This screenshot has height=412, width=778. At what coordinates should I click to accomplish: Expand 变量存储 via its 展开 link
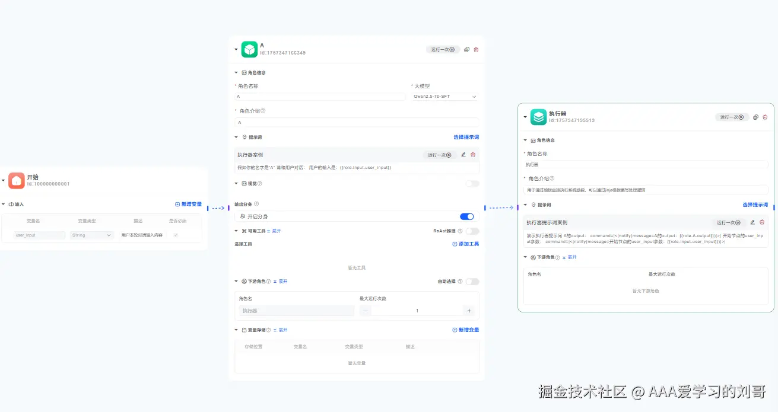coord(280,330)
